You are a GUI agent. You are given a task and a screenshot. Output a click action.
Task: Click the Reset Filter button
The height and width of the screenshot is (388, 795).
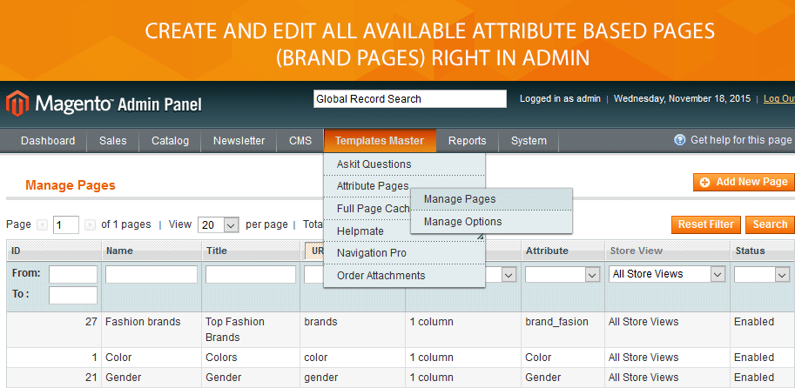tap(706, 224)
